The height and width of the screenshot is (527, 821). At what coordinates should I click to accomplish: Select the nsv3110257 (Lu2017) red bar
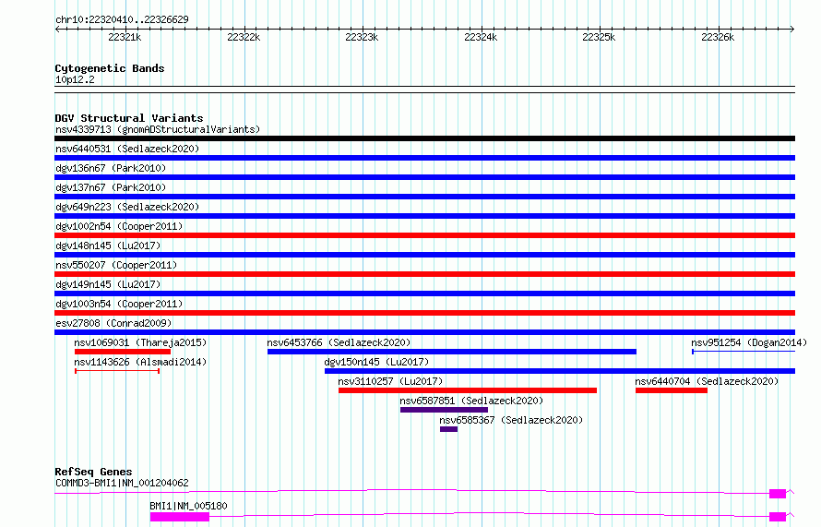click(x=468, y=390)
